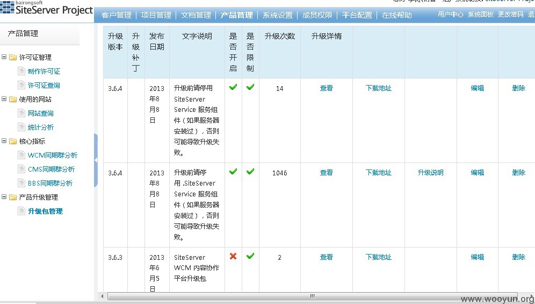Open the 项目管理 menu
Screen dimensions: 535x304
[156, 15]
